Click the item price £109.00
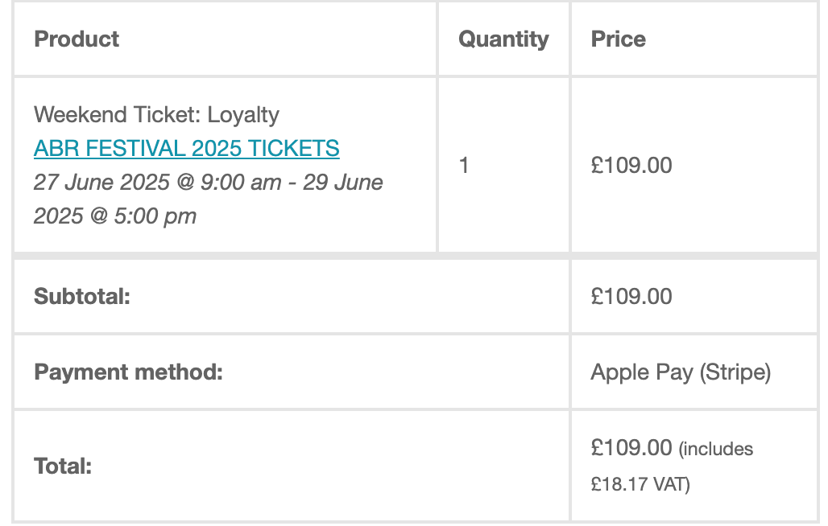Screen dimensions: 828x526 [x=631, y=166]
